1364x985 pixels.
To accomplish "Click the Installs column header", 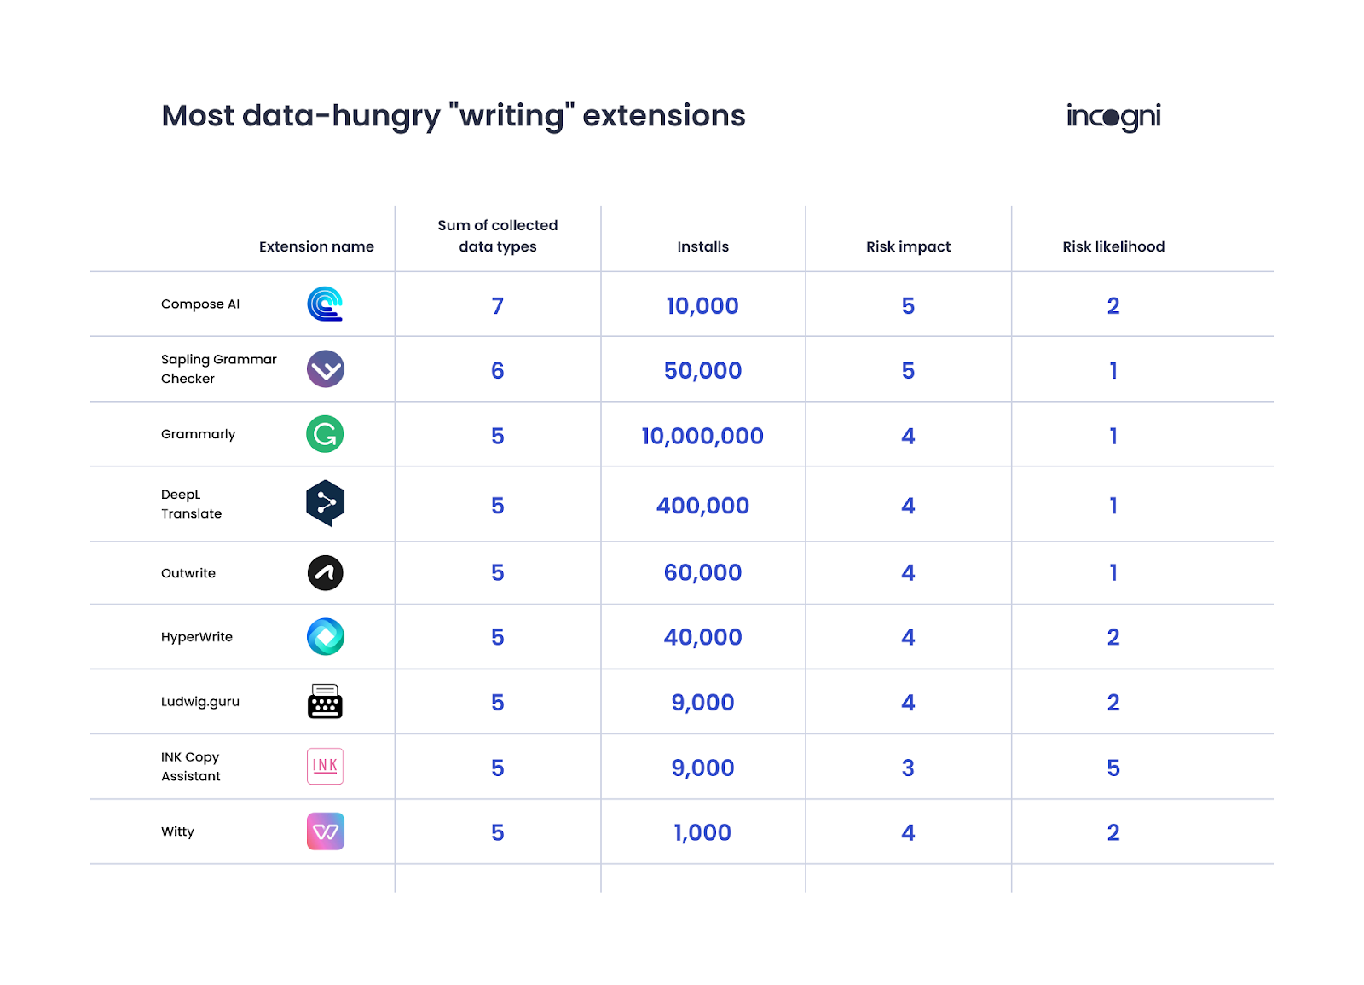I will click(702, 246).
